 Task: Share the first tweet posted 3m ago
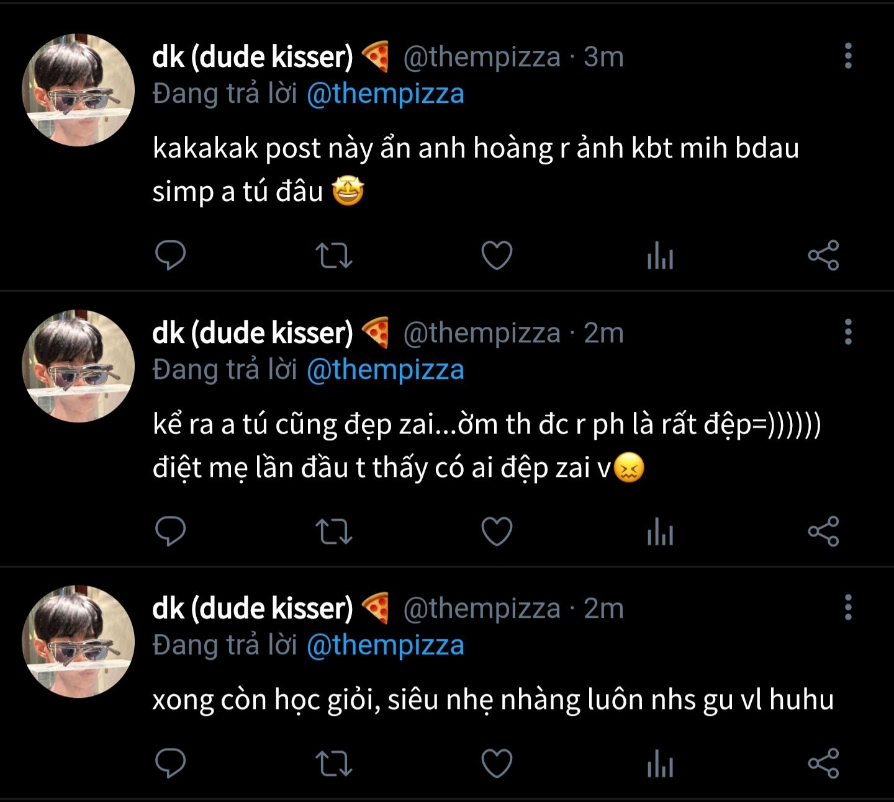(x=823, y=256)
